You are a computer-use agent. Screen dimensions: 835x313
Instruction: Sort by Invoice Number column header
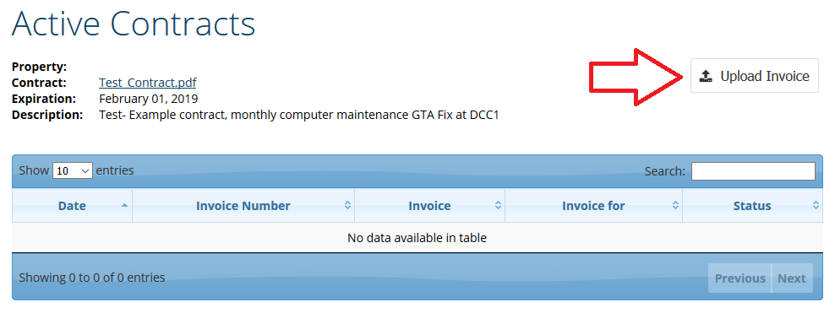click(x=243, y=206)
